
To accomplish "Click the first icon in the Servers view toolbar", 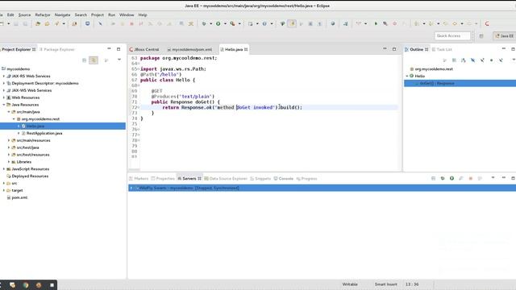I will click(x=433, y=178).
